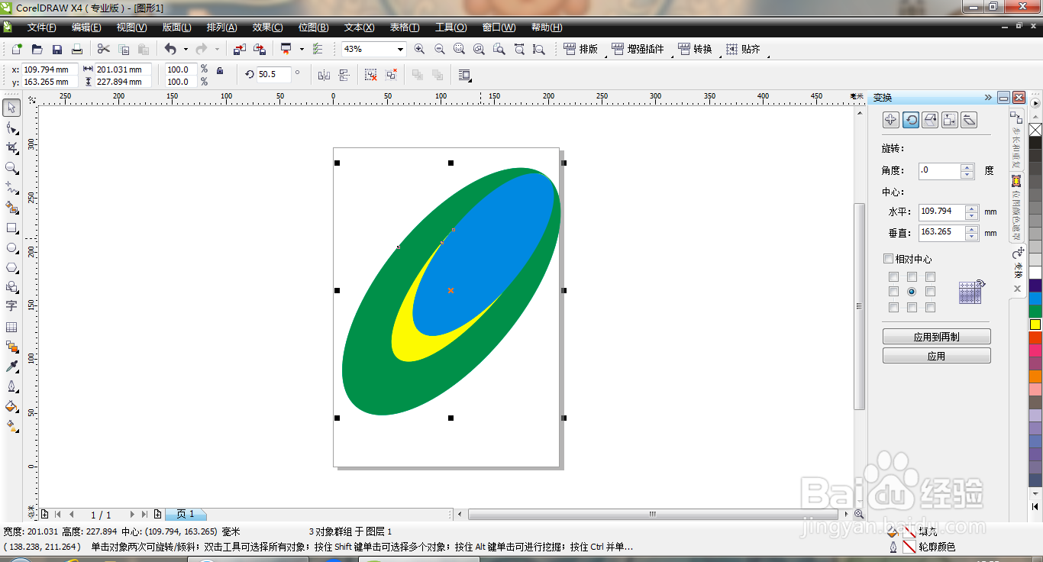Image resolution: width=1043 pixels, height=562 pixels.
Task: Check the bottom-center anchor point box
Action: tap(912, 307)
